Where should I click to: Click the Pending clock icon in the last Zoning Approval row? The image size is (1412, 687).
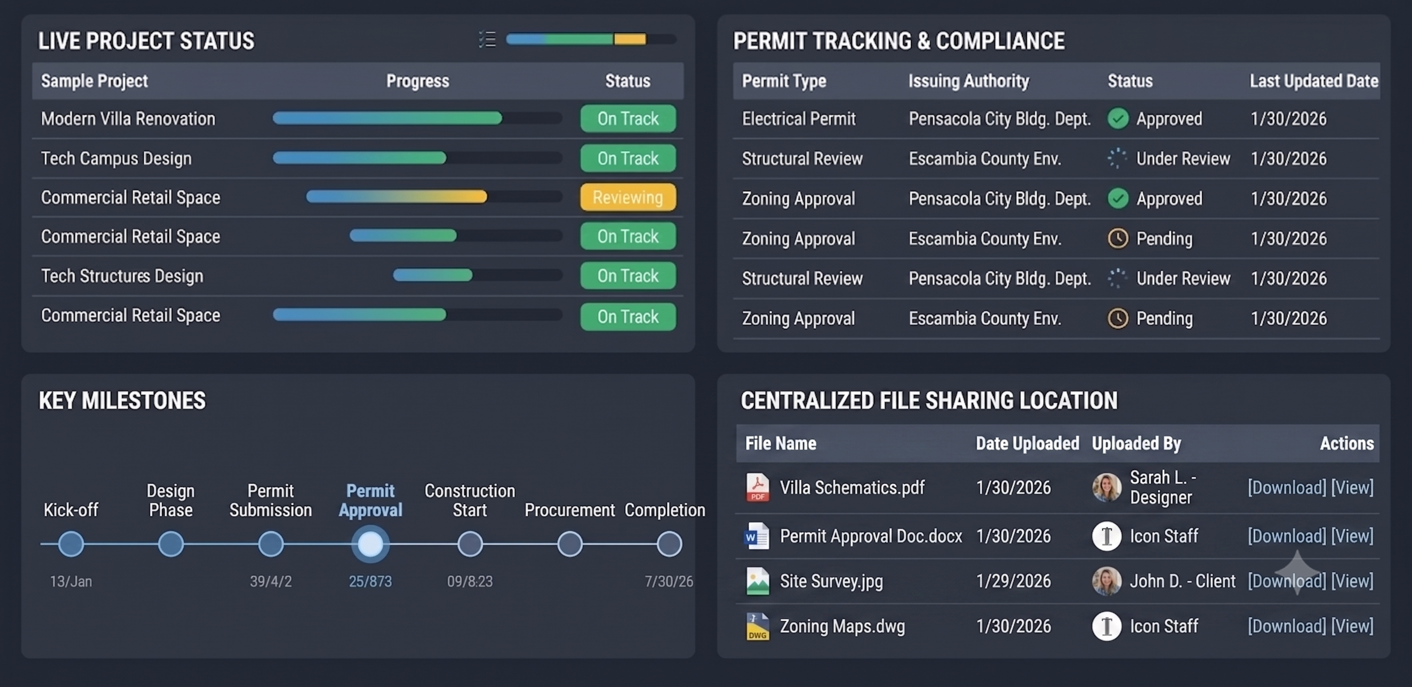click(x=1117, y=318)
